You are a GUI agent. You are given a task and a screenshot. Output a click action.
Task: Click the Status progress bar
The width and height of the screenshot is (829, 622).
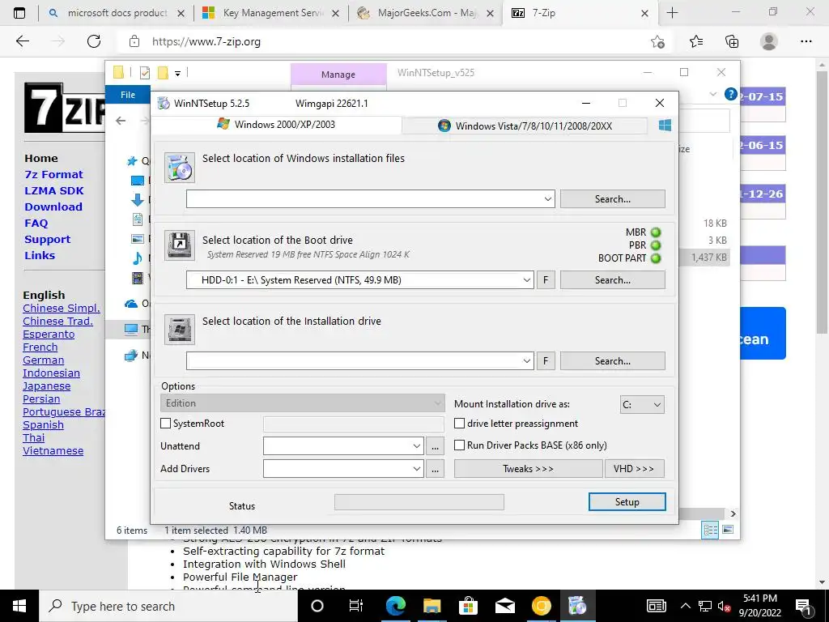click(x=419, y=502)
